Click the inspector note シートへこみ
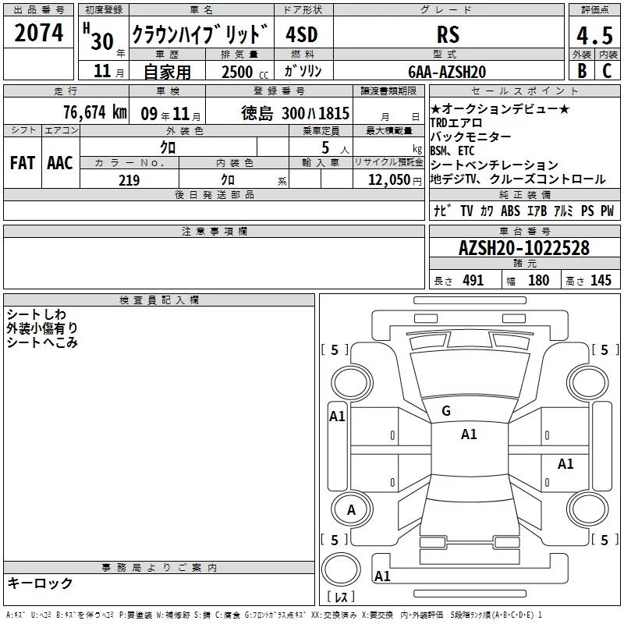The width and height of the screenshot is (624, 624). (42, 342)
